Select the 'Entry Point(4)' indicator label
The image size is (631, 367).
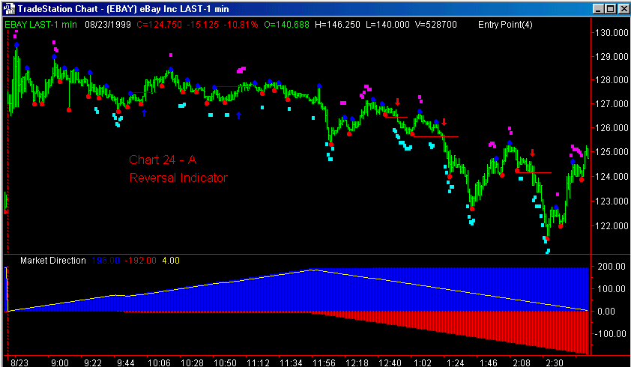pyautogui.click(x=505, y=25)
